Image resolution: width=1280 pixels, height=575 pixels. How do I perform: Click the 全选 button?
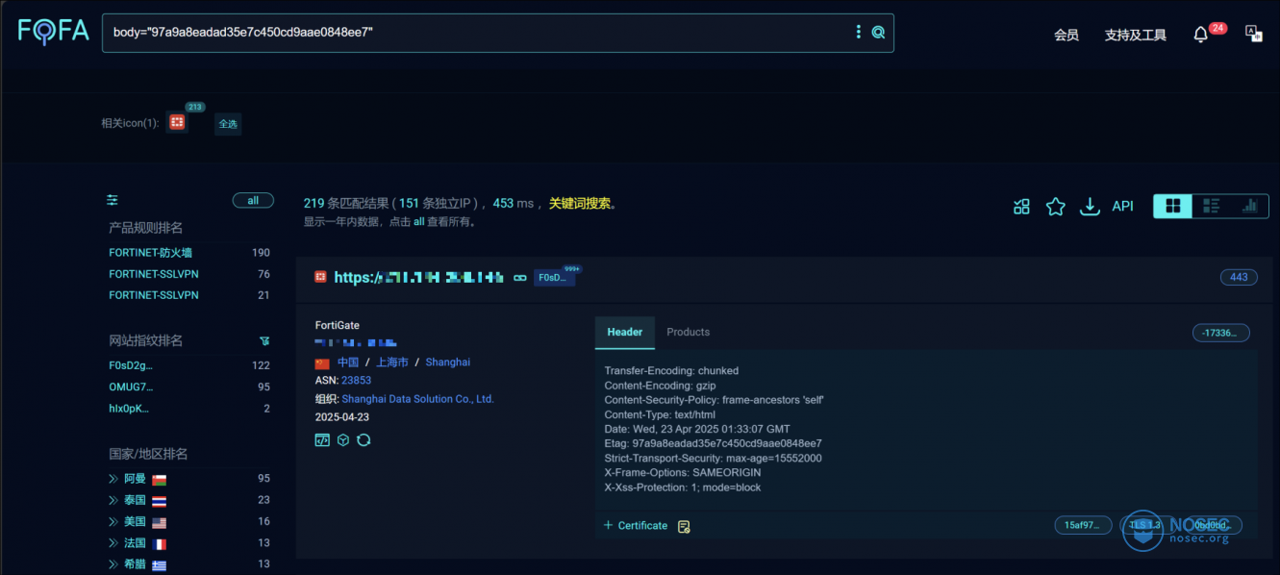click(228, 124)
